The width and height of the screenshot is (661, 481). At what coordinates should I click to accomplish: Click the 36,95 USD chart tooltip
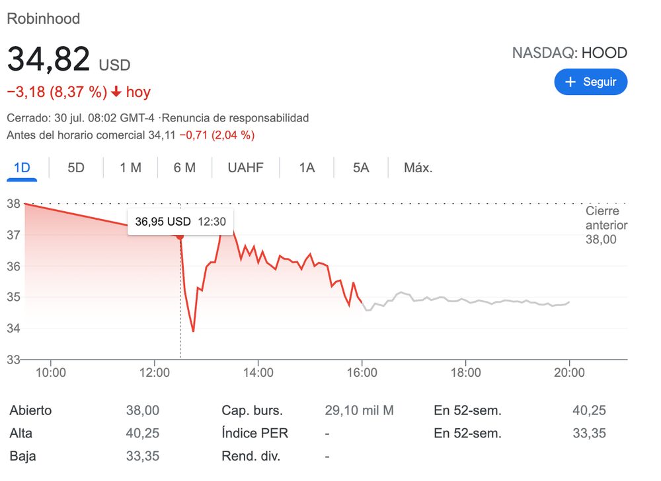coord(180,222)
